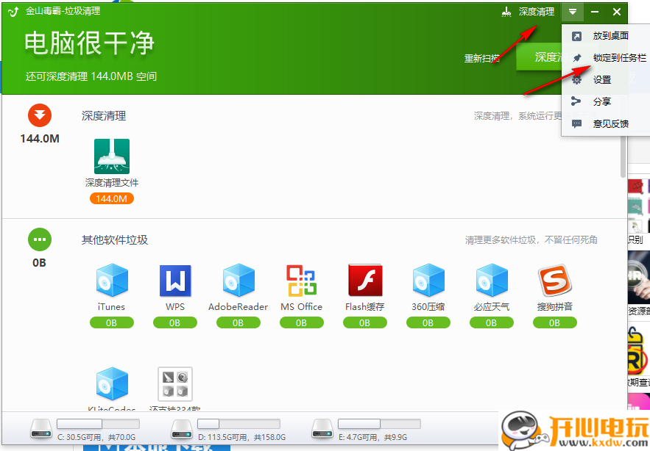
Task: Select the MS Office icon
Action: (301, 281)
